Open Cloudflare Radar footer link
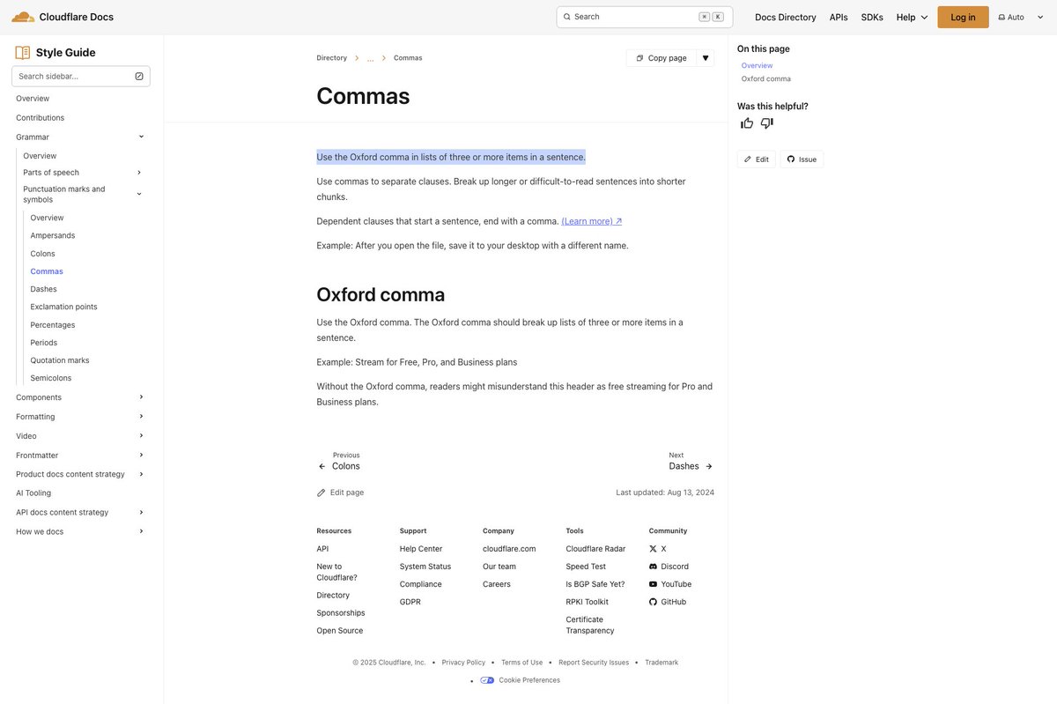This screenshot has width=1057, height=704. tap(595, 549)
